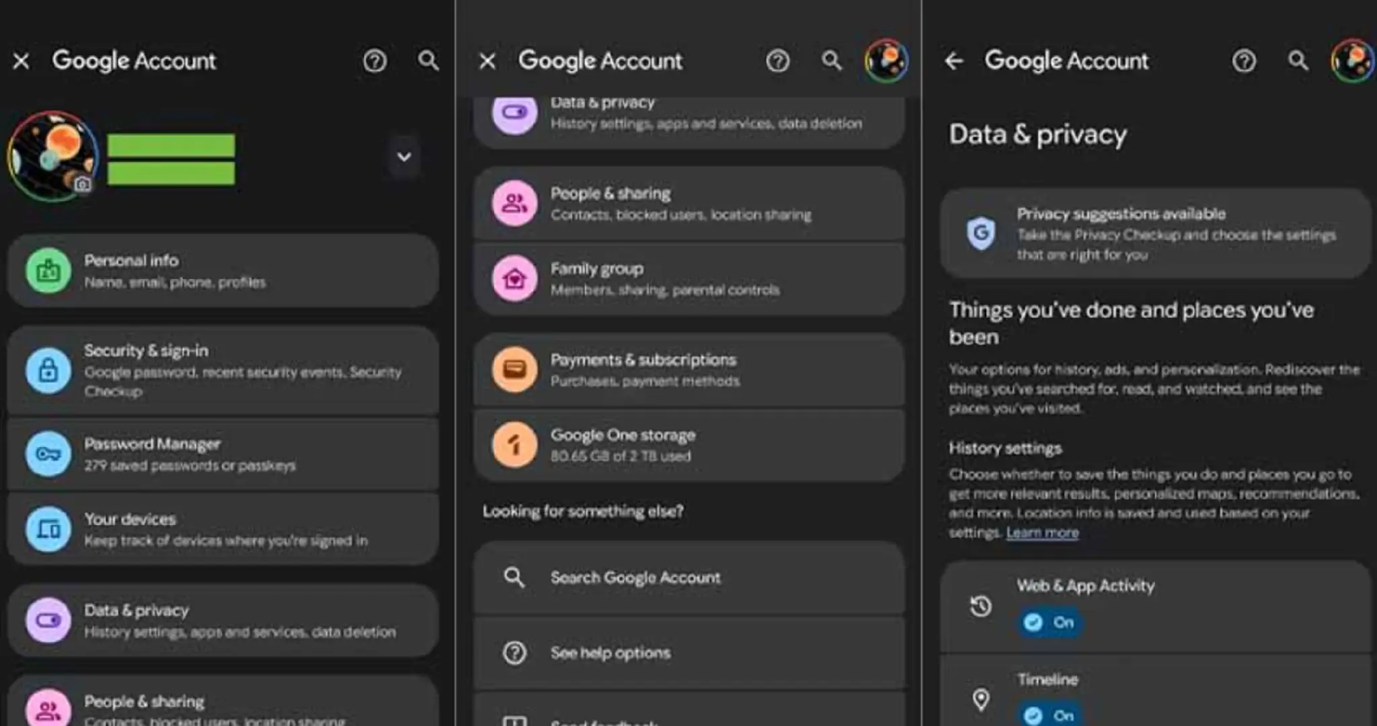
Task: Toggle the Web & App Activity On chip
Action: (x=1050, y=622)
